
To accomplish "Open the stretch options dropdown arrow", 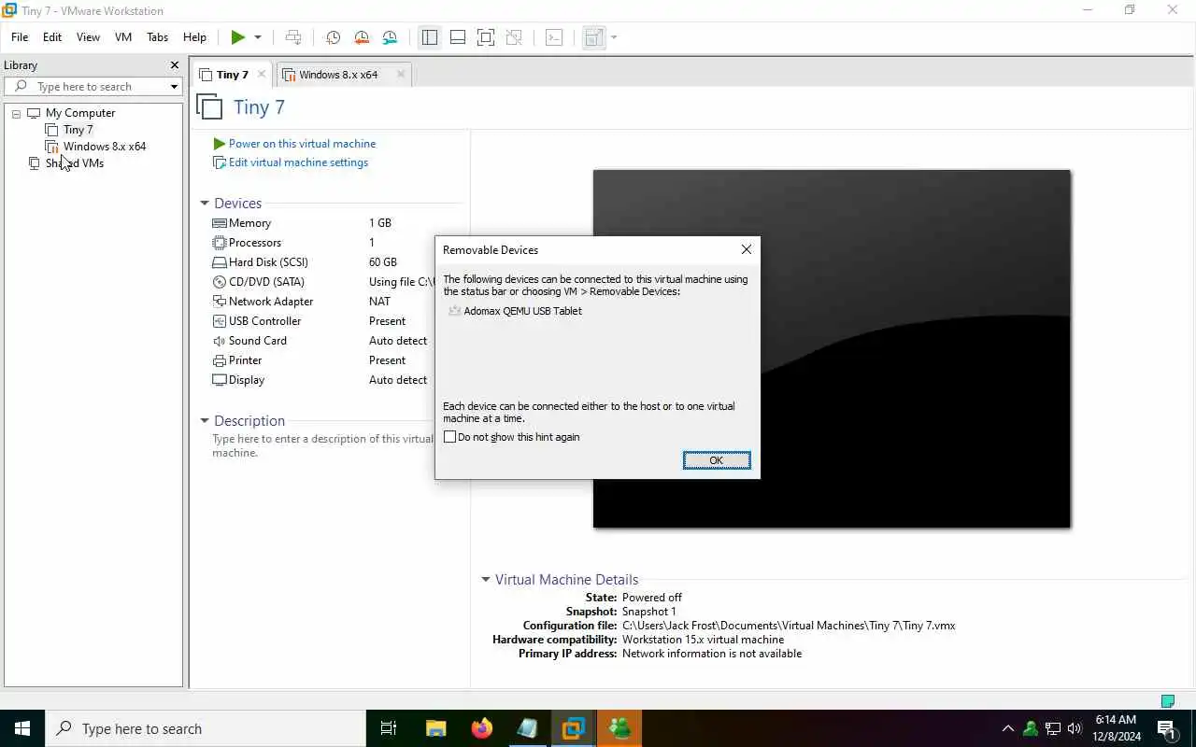I will click(614, 37).
